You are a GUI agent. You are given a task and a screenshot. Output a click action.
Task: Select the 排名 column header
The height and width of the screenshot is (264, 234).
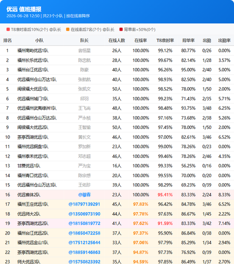pyautogui.click(x=7, y=41)
